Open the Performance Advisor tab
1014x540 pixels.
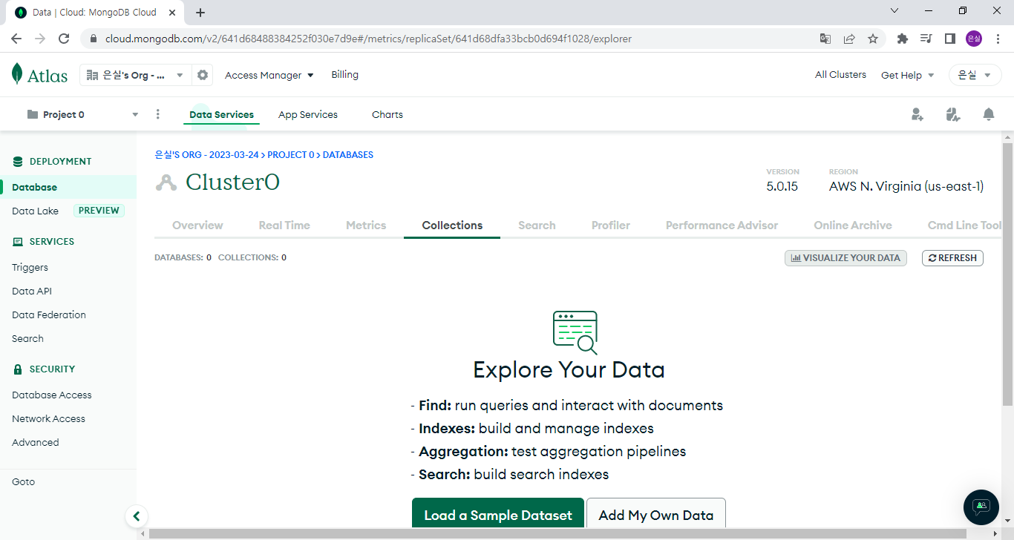722,225
